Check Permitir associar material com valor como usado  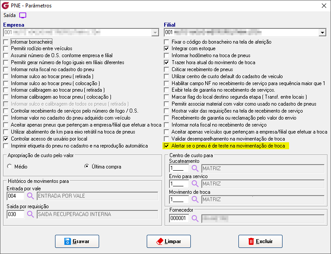click(166, 104)
